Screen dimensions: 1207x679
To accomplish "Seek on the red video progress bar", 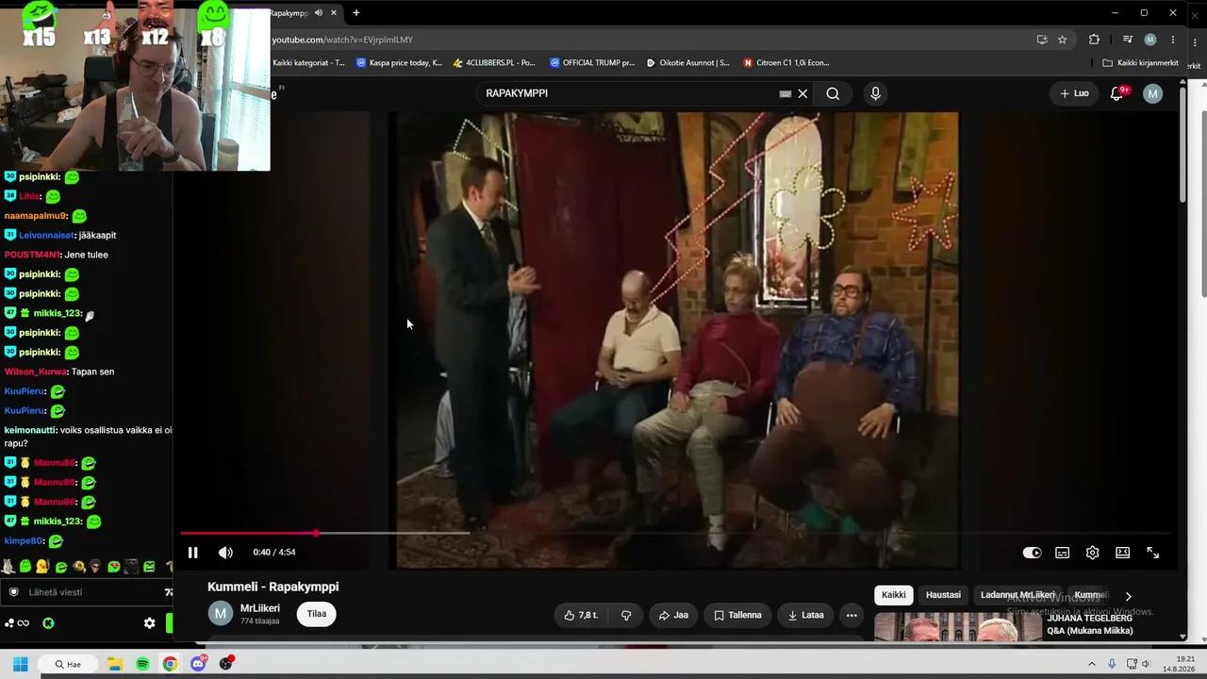I will [x=675, y=534].
